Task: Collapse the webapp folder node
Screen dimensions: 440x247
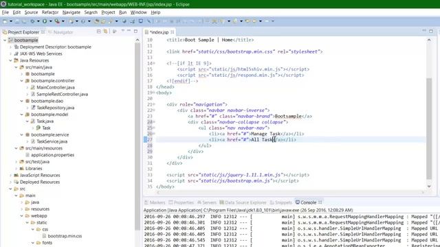Action: [x=21, y=216]
